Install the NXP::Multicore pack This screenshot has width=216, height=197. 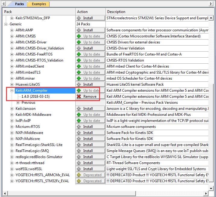tap(90, 139)
